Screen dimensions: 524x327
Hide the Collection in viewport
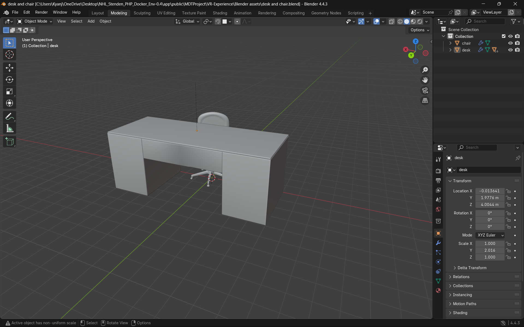[510, 36]
